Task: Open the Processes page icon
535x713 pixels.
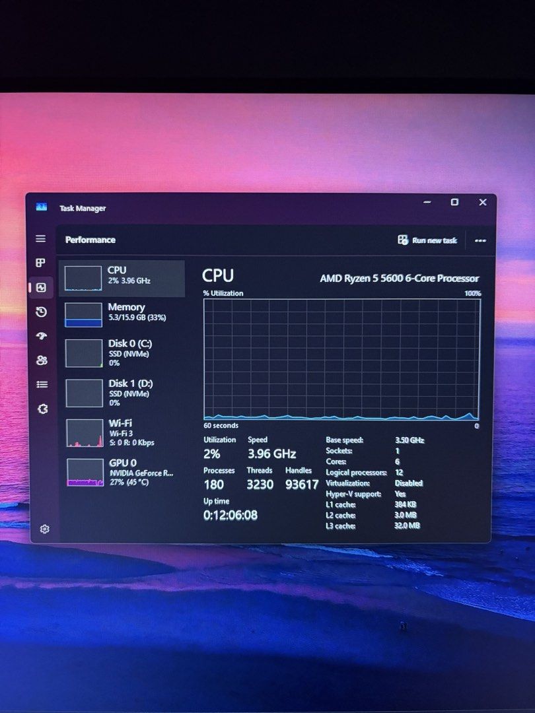Action: 40,263
